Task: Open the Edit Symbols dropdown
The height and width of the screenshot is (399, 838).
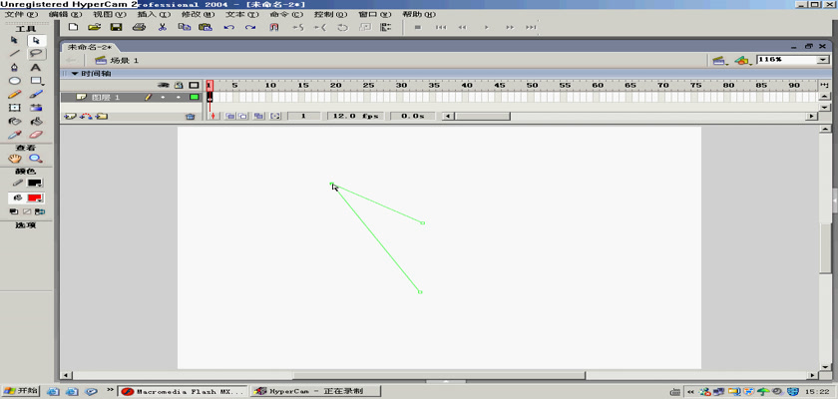Action: [x=742, y=61]
